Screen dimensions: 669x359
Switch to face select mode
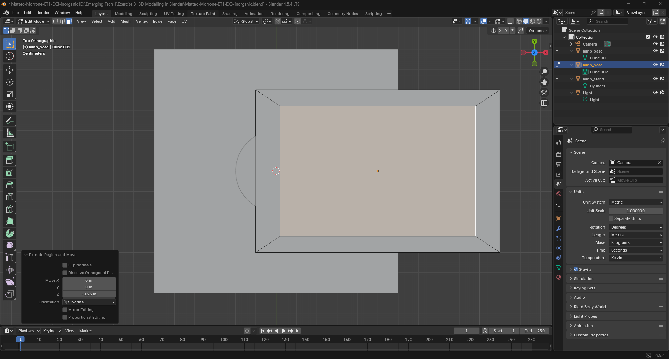pos(69,21)
